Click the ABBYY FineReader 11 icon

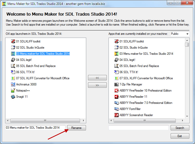(116, 97)
